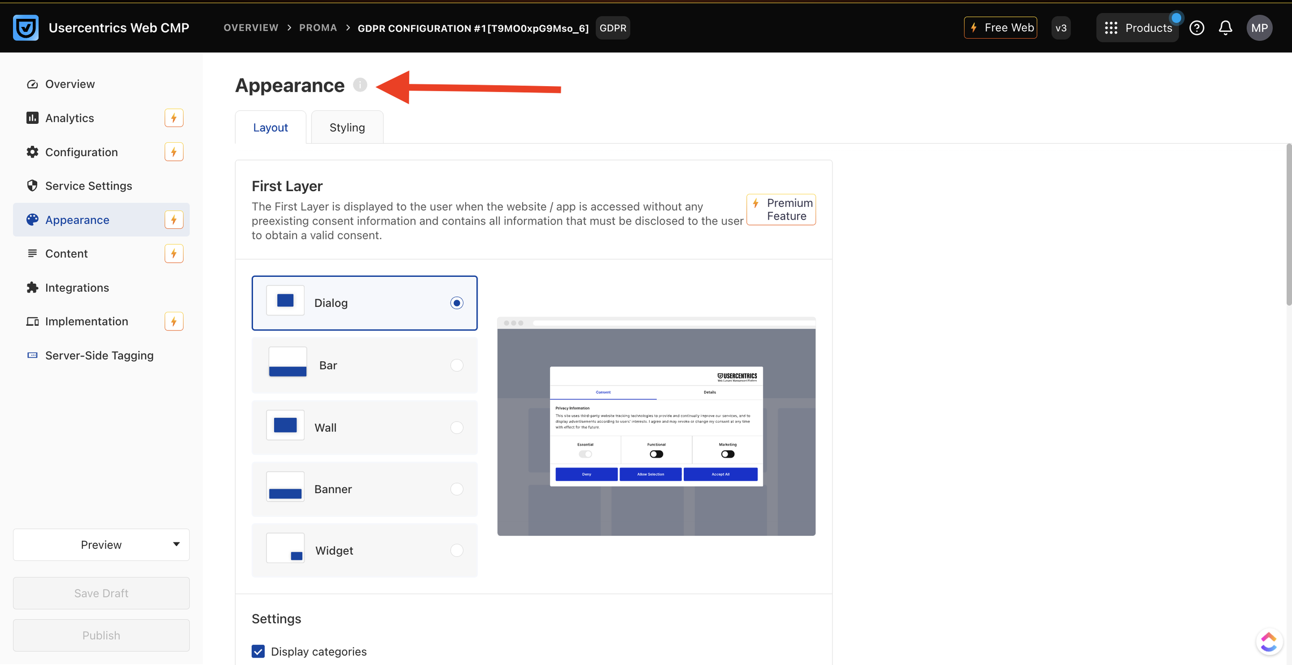Click the Appearance palette icon
1292x665 pixels.
pos(32,220)
